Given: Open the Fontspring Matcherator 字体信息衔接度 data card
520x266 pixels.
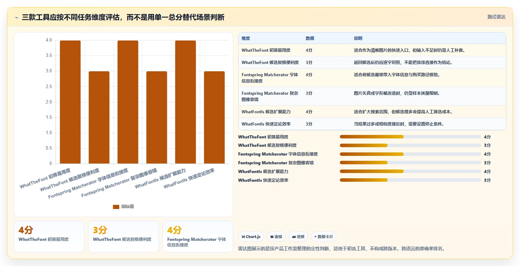Looking at the screenshot, I should coord(198,236).
